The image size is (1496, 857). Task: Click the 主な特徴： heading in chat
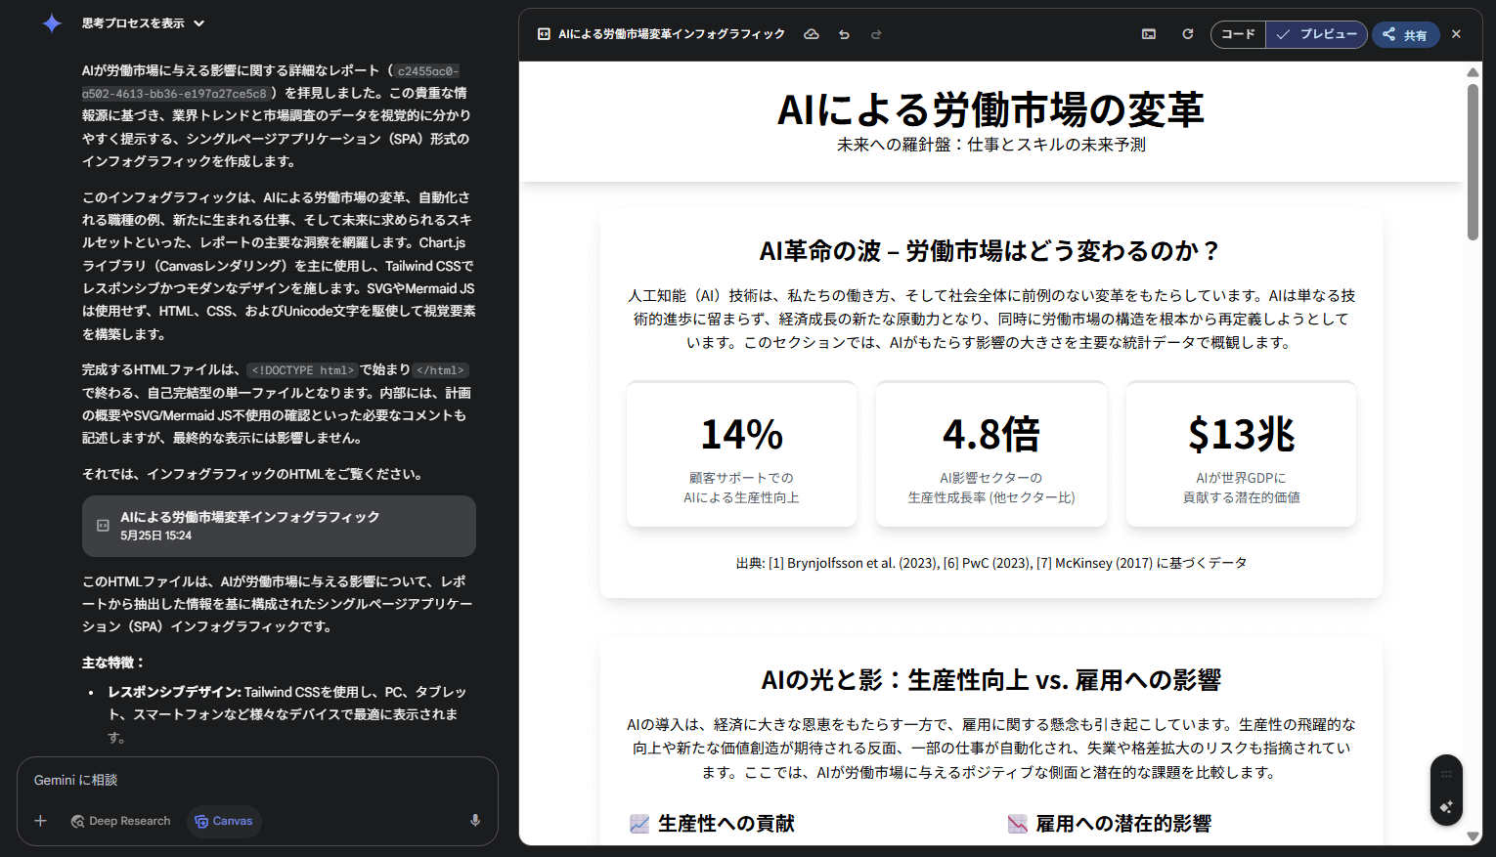tap(113, 663)
